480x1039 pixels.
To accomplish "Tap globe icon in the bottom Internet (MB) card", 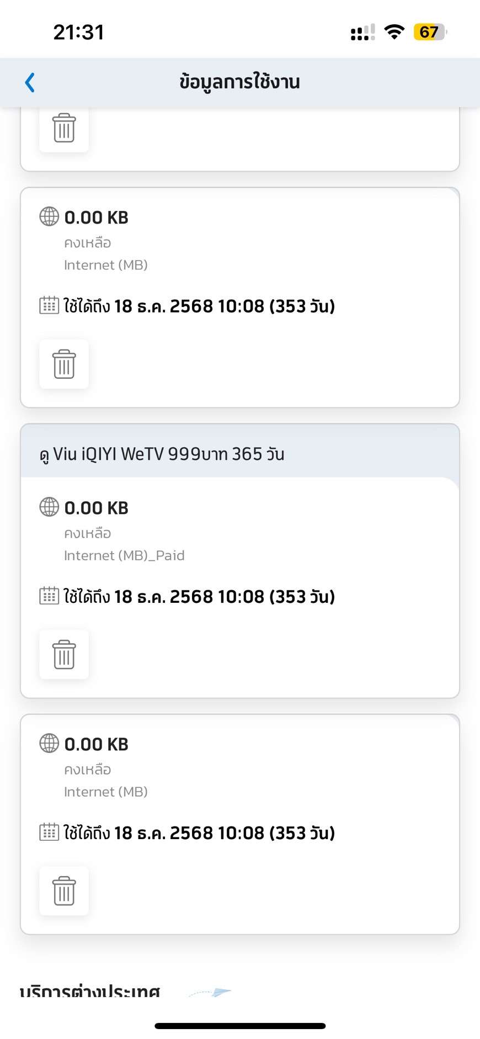I will (x=49, y=743).
